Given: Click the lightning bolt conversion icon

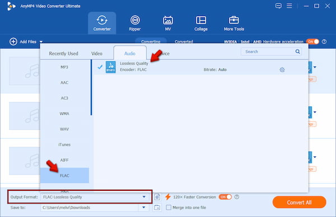Looking at the screenshot, I should point(168,197).
